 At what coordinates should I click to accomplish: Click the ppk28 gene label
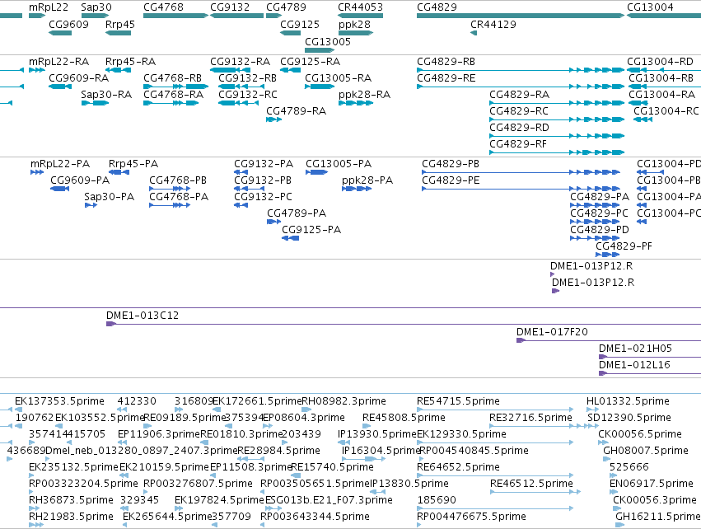(354, 25)
